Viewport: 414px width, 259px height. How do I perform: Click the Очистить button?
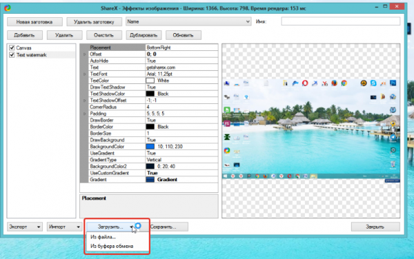pos(104,35)
